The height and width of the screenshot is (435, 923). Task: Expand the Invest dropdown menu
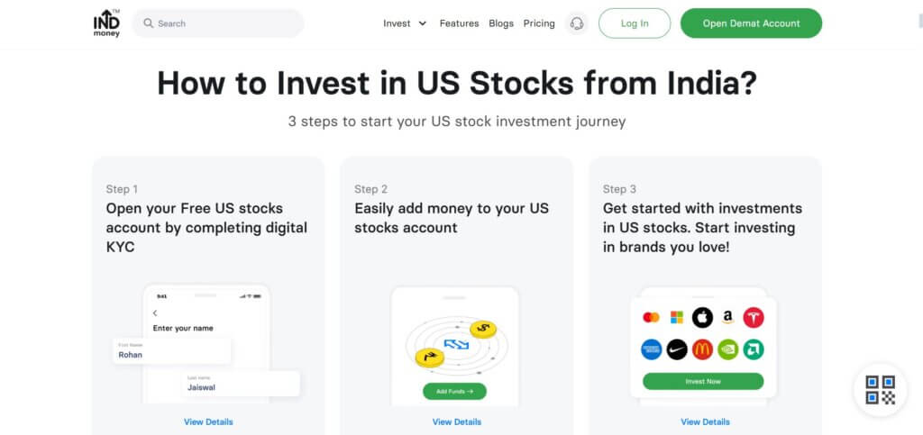pyautogui.click(x=405, y=23)
